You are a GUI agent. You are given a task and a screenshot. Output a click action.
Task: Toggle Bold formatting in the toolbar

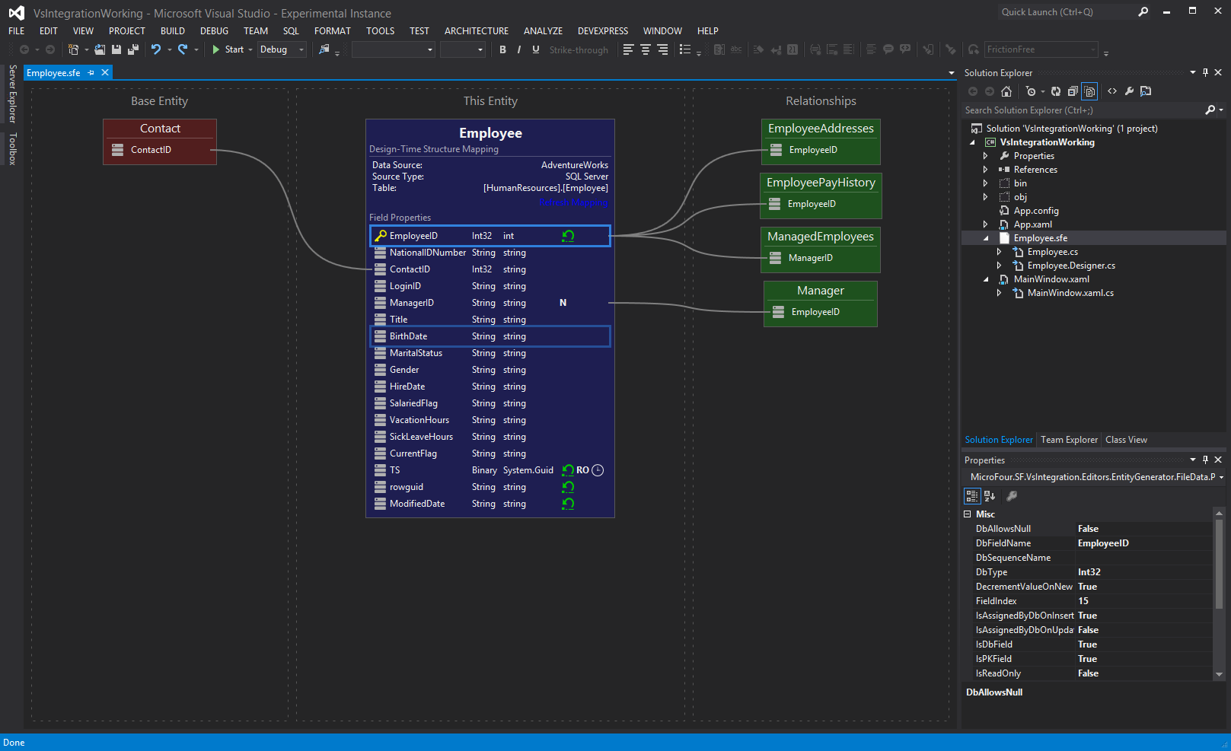tap(502, 49)
